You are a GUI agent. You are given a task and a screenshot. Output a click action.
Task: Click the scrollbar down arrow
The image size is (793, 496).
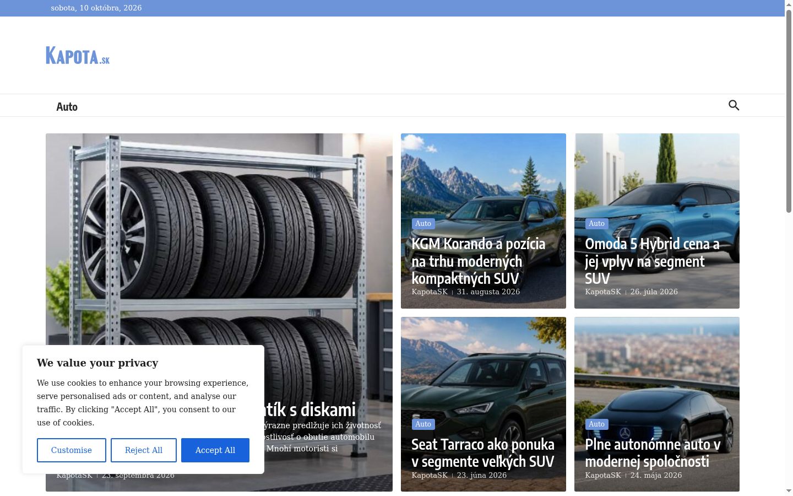(789, 491)
